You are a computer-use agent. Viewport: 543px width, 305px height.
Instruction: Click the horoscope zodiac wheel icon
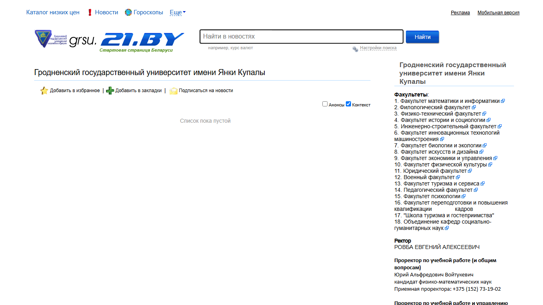[x=128, y=12]
